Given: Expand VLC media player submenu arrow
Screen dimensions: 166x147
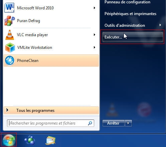Looking at the screenshot, I should coord(95,34).
